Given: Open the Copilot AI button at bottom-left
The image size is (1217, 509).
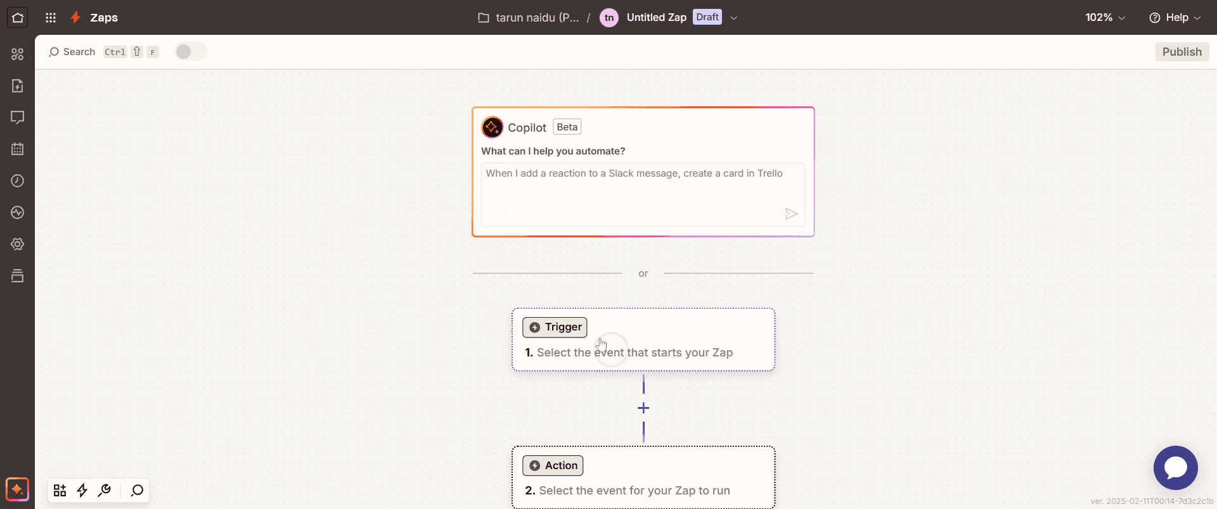Looking at the screenshot, I should (x=17, y=489).
